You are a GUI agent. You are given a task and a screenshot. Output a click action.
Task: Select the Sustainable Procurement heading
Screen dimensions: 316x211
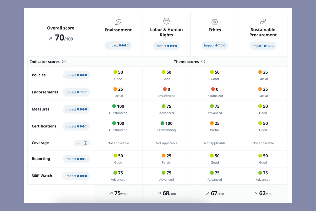pos(263,32)
